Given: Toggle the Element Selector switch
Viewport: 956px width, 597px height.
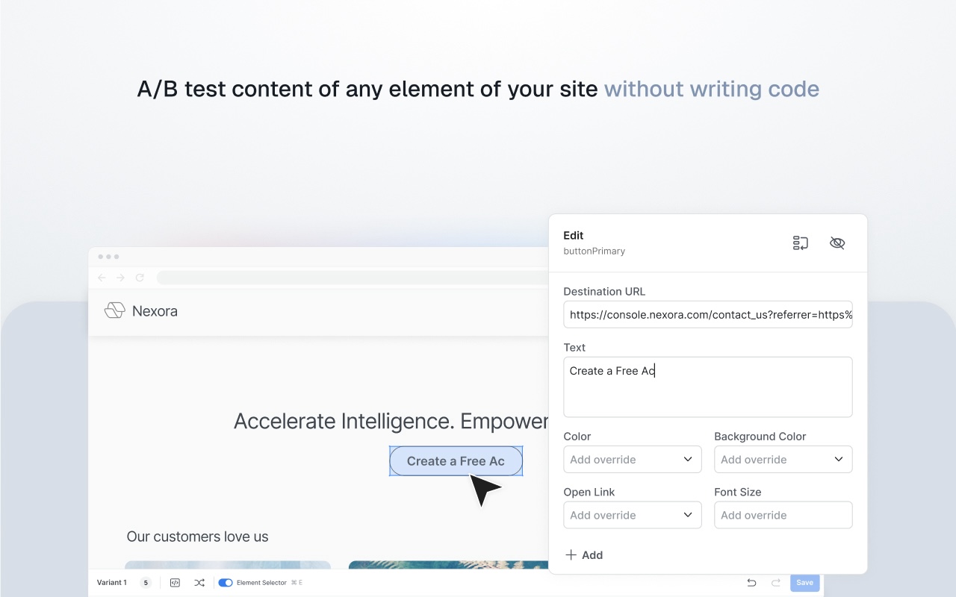Looking at the screenshot, I should click(x=226, y=583).
